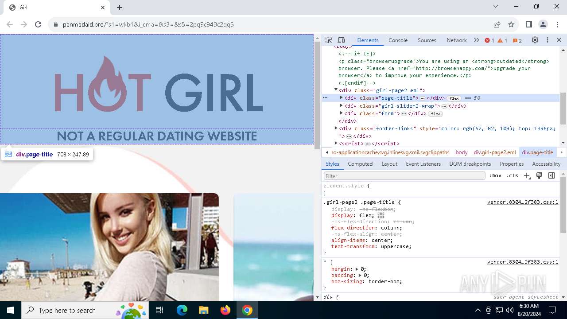The image size is (567, 319).
Task: Select the Computed styles tab
Action: 360,164
